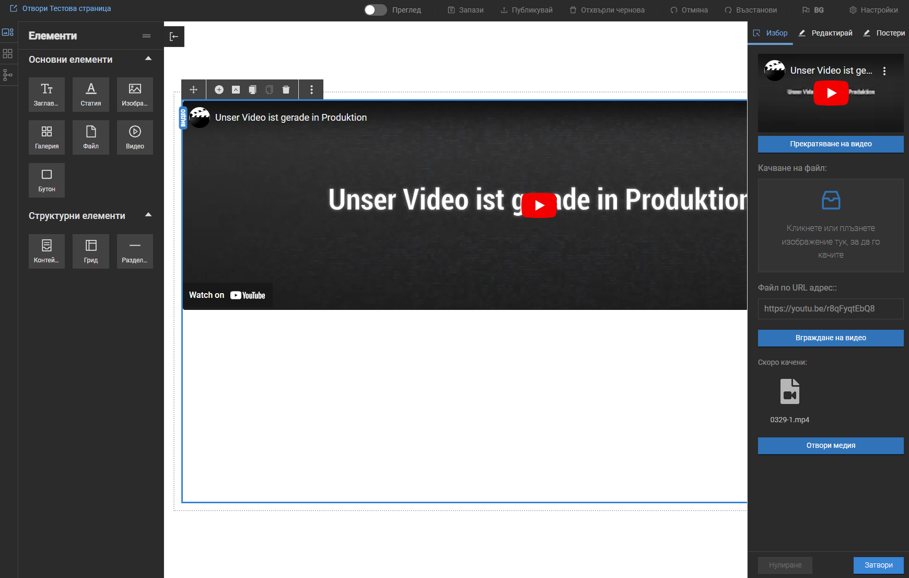Viewport: 909px width, 578px height.
Task: Click the collapse sidebar arrow icon
Action: [174, 37]
